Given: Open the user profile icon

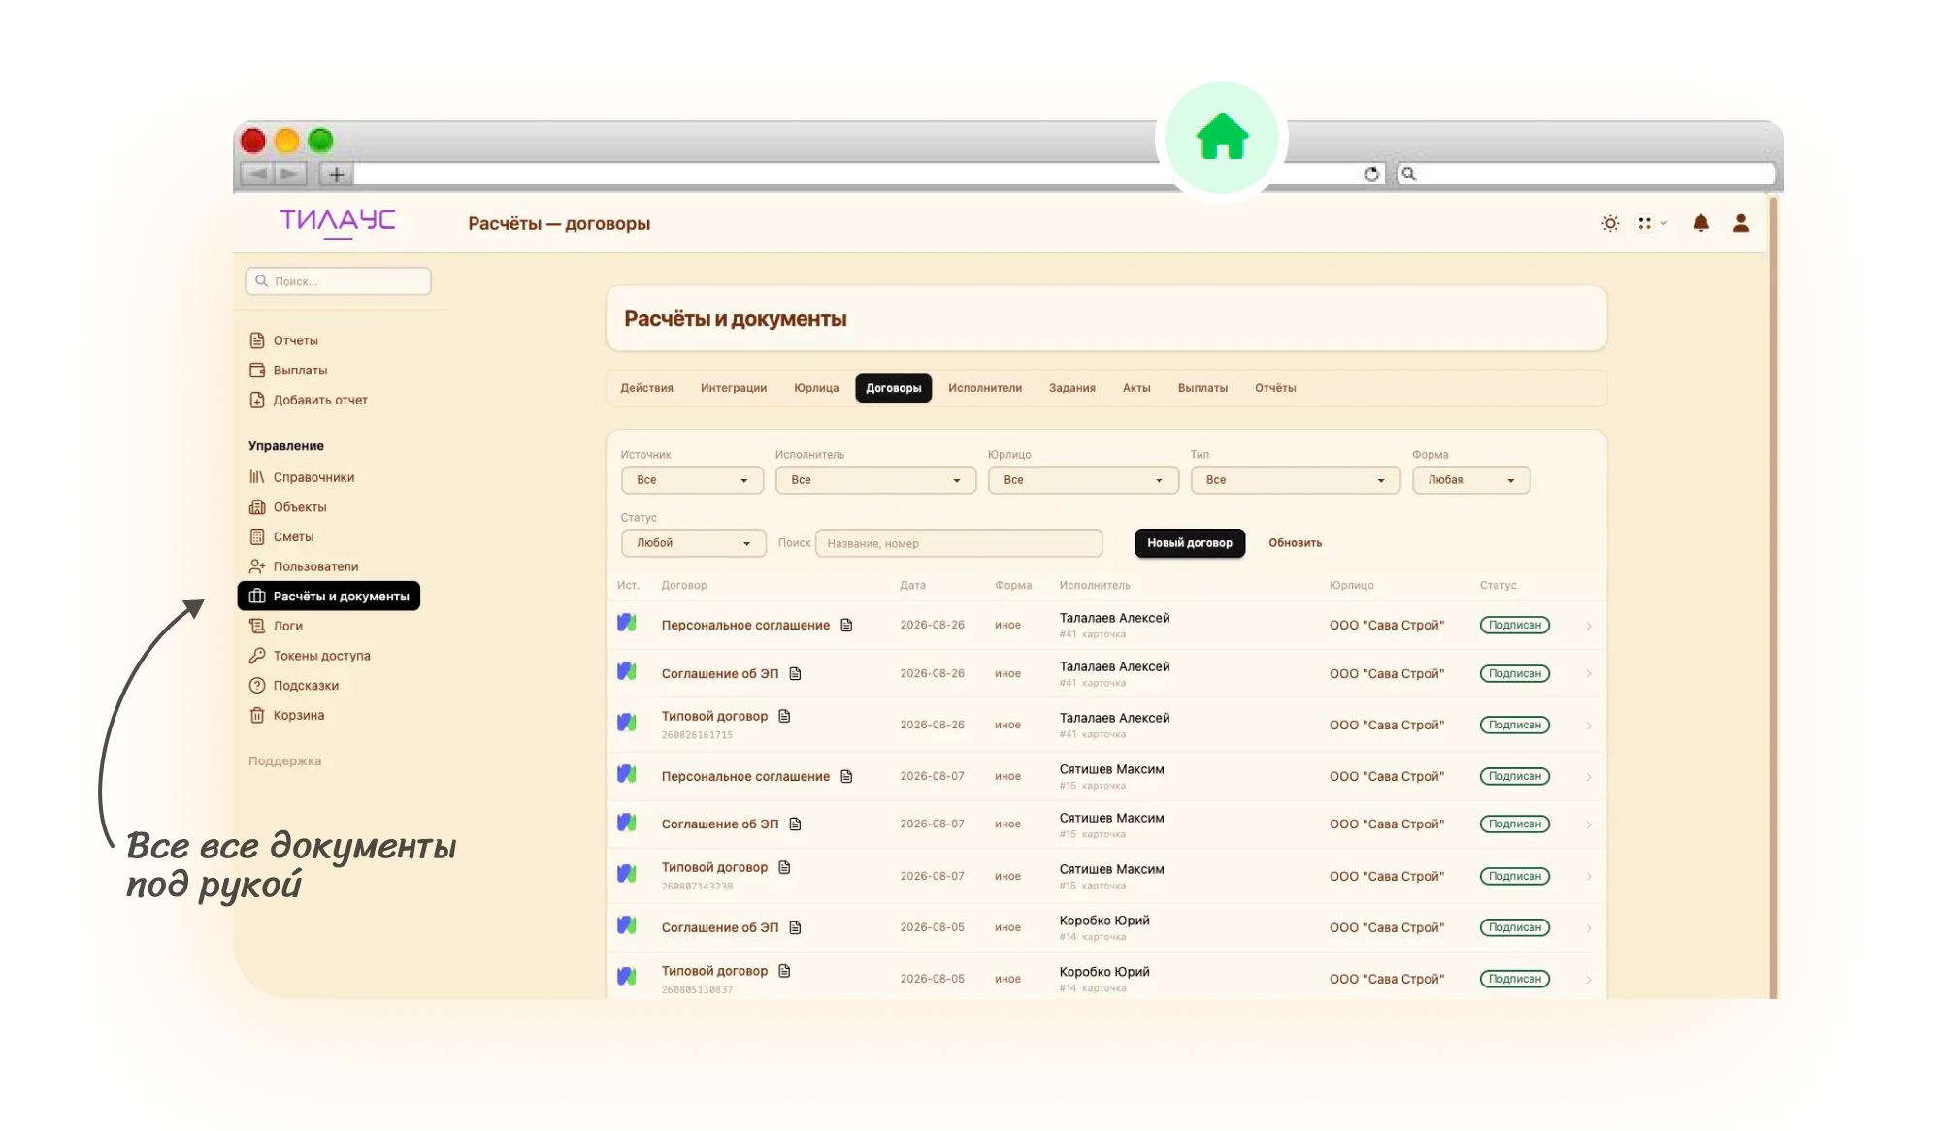Looking at the screenshot, I should [1740, 224].
